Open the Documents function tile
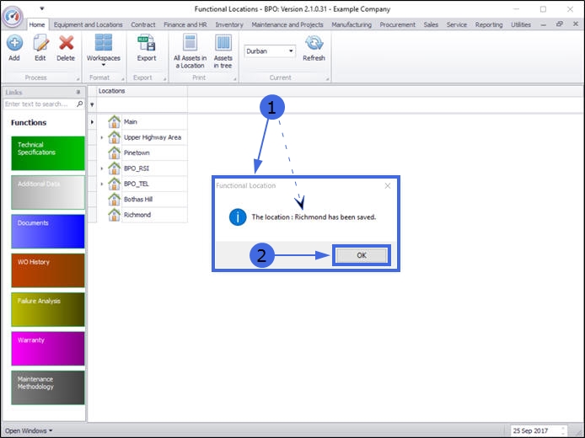 pyautogui.click(x=48, y=231)
